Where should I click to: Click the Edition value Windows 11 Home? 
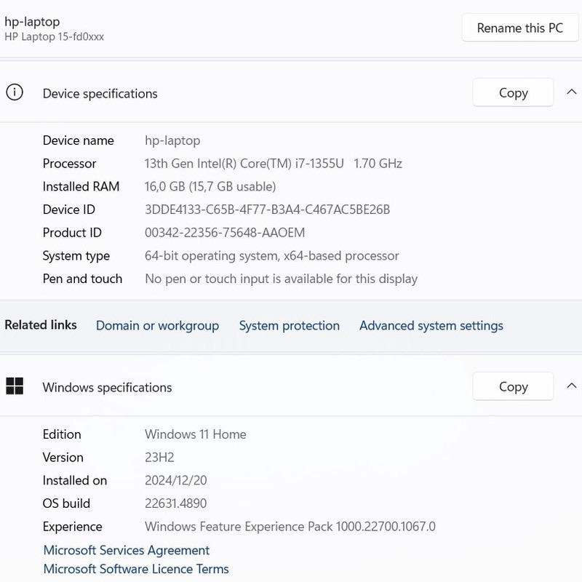[x=196, y=434]
